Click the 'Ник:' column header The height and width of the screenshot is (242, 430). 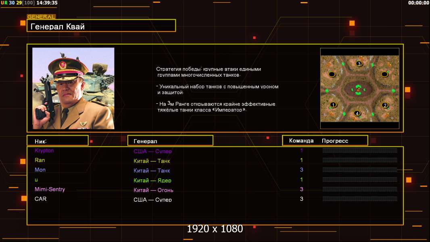(x=58, y=141)
